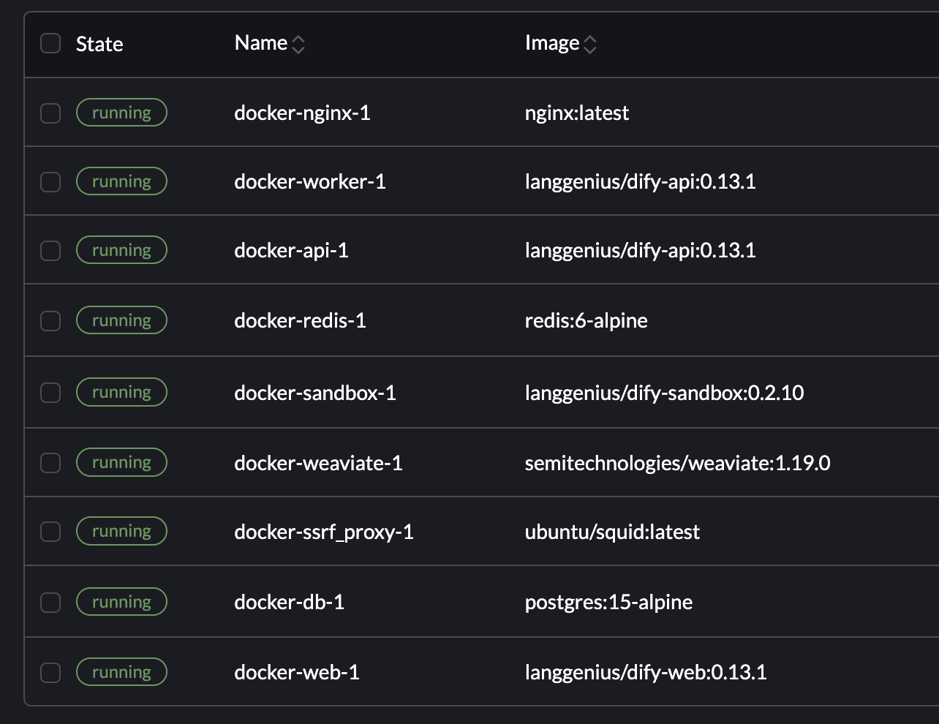Viewport: 939px width, 724px height.
Task: Check the box for docker-weaviate-1
Action: (50, 463)
